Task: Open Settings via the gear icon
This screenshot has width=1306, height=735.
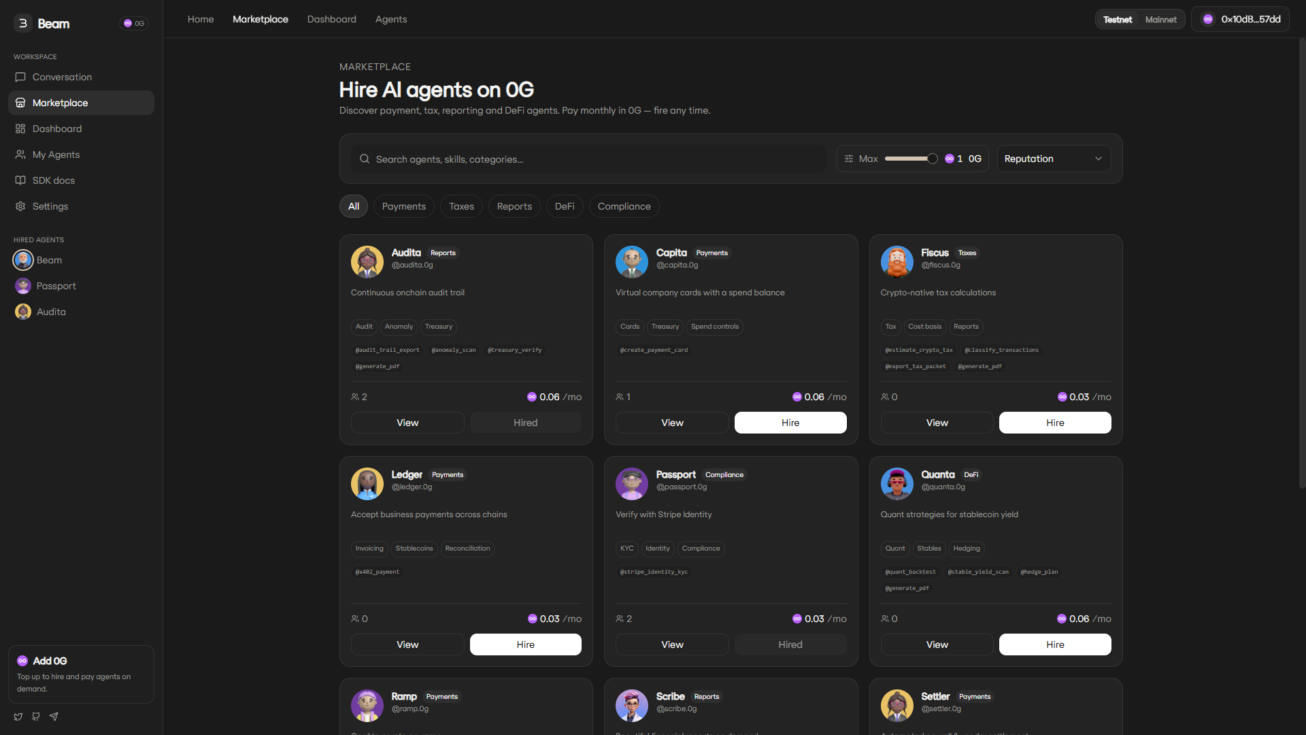Action: [x=20, y=206]
